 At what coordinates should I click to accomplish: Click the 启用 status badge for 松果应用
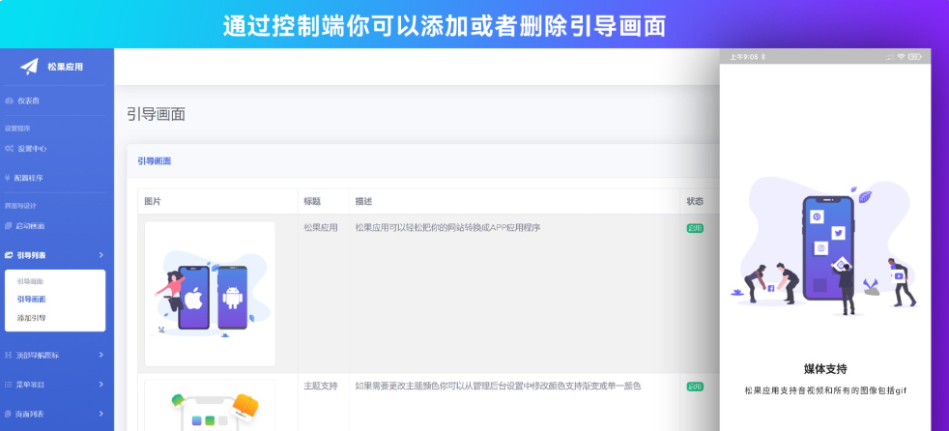click(x=695, y=228)
